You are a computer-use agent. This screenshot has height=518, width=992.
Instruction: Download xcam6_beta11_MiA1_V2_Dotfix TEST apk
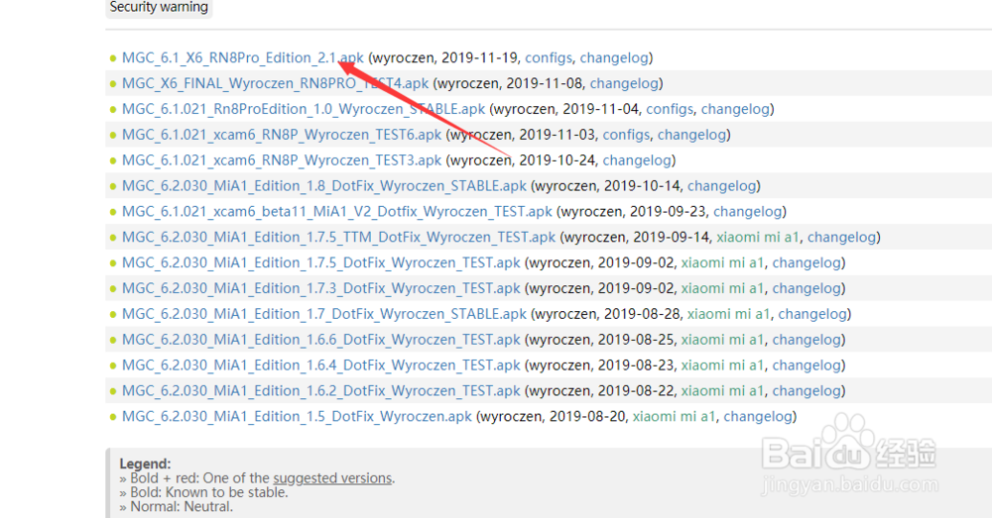tap(337, 212)
